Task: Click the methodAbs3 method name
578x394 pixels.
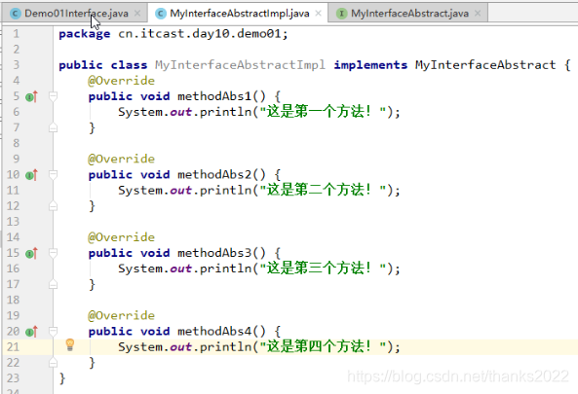Action: [214, 253]
